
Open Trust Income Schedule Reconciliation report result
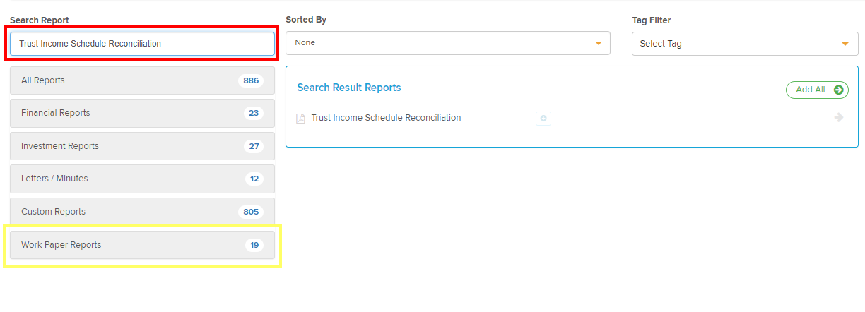click(x=386, y=118)
